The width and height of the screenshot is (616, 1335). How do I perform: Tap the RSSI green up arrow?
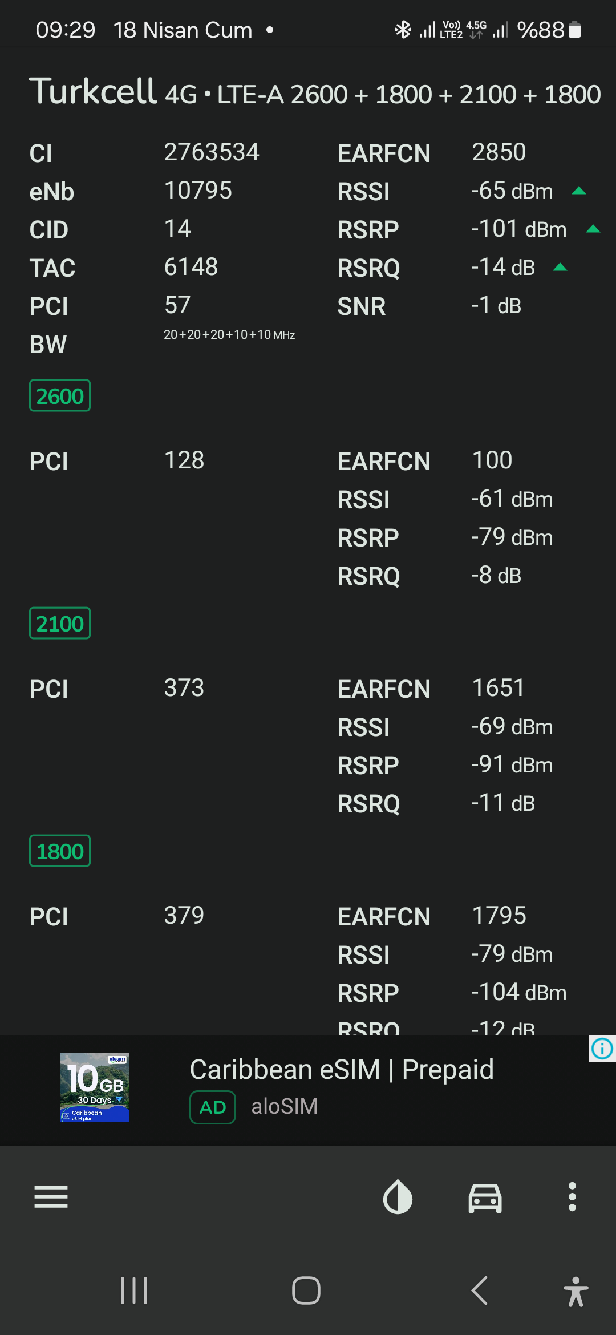579,191
